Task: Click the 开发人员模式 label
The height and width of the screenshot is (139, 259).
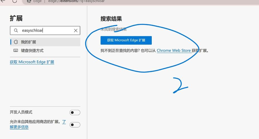Action: point(21,112)
